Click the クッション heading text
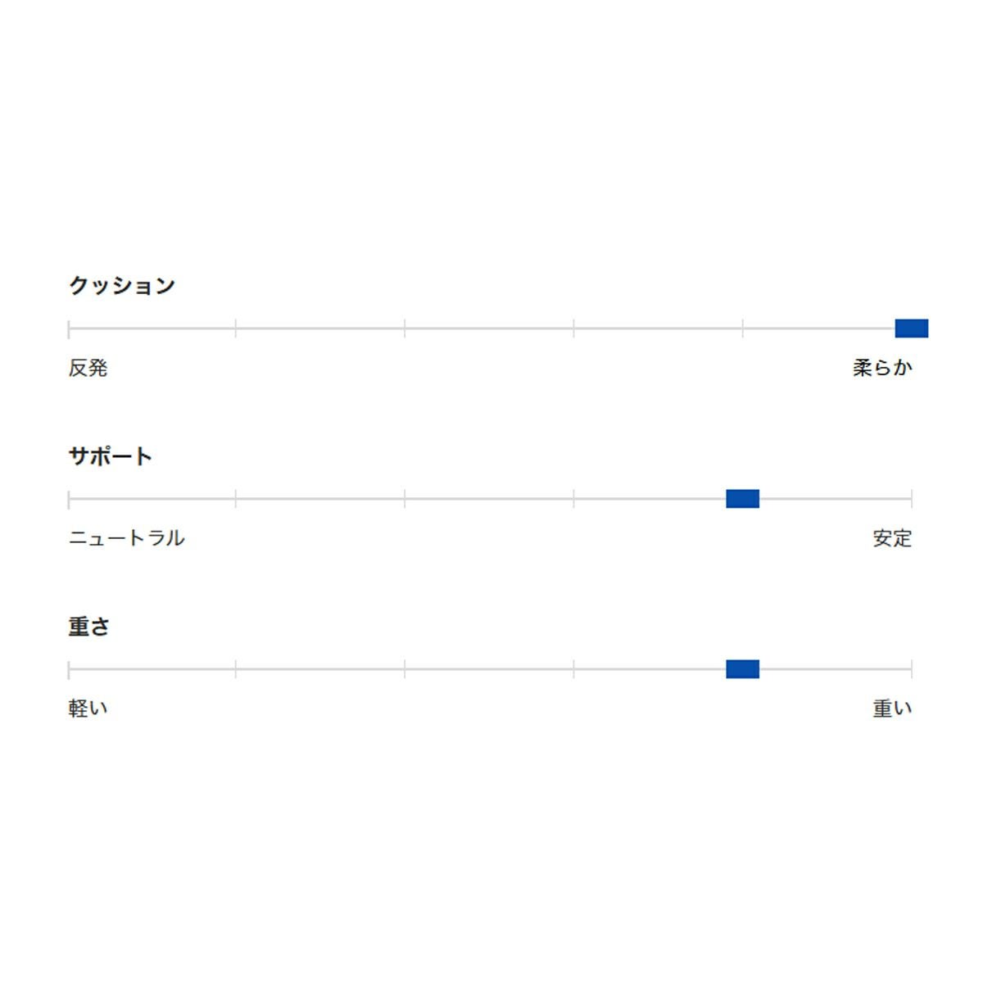 (x=122, y=286)
